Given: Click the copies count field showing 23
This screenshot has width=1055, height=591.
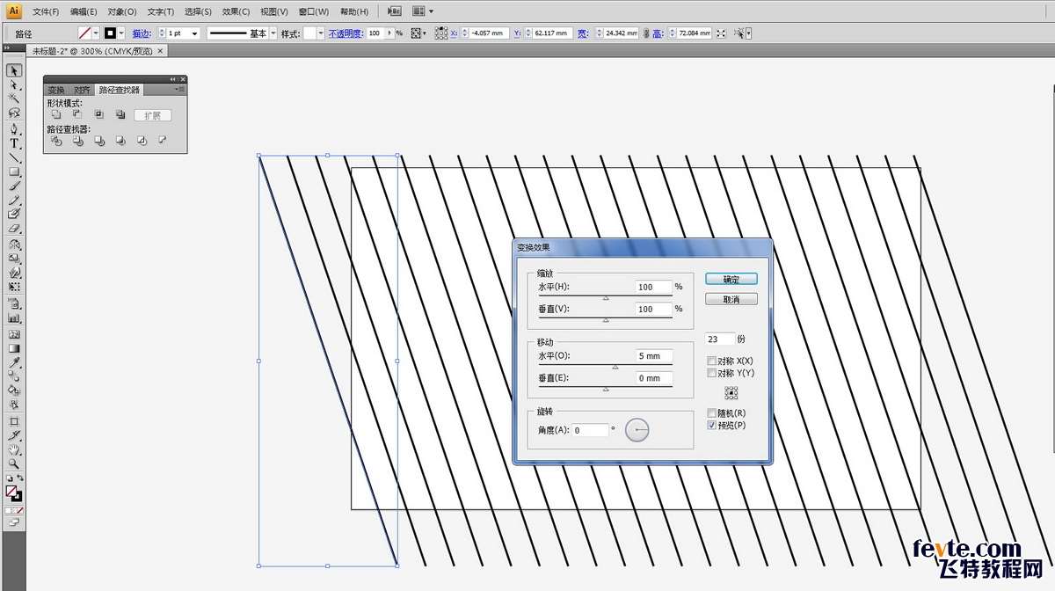Looking at the screenshot, I should (720, 339).
